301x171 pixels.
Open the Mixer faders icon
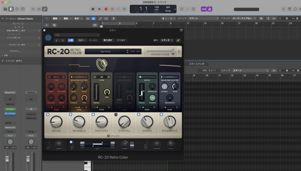point(39,9)
